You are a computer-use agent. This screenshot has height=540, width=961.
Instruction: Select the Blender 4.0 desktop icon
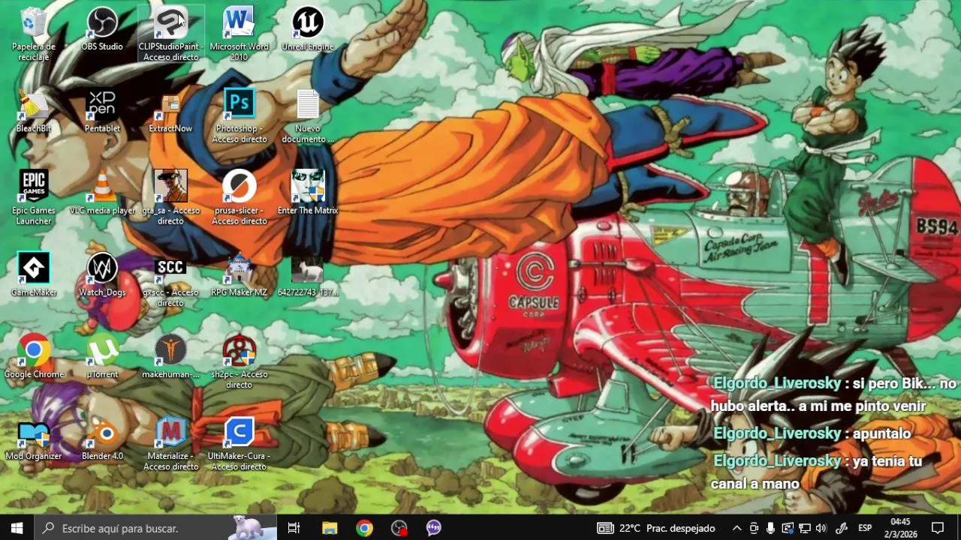[x=102, y=439]
